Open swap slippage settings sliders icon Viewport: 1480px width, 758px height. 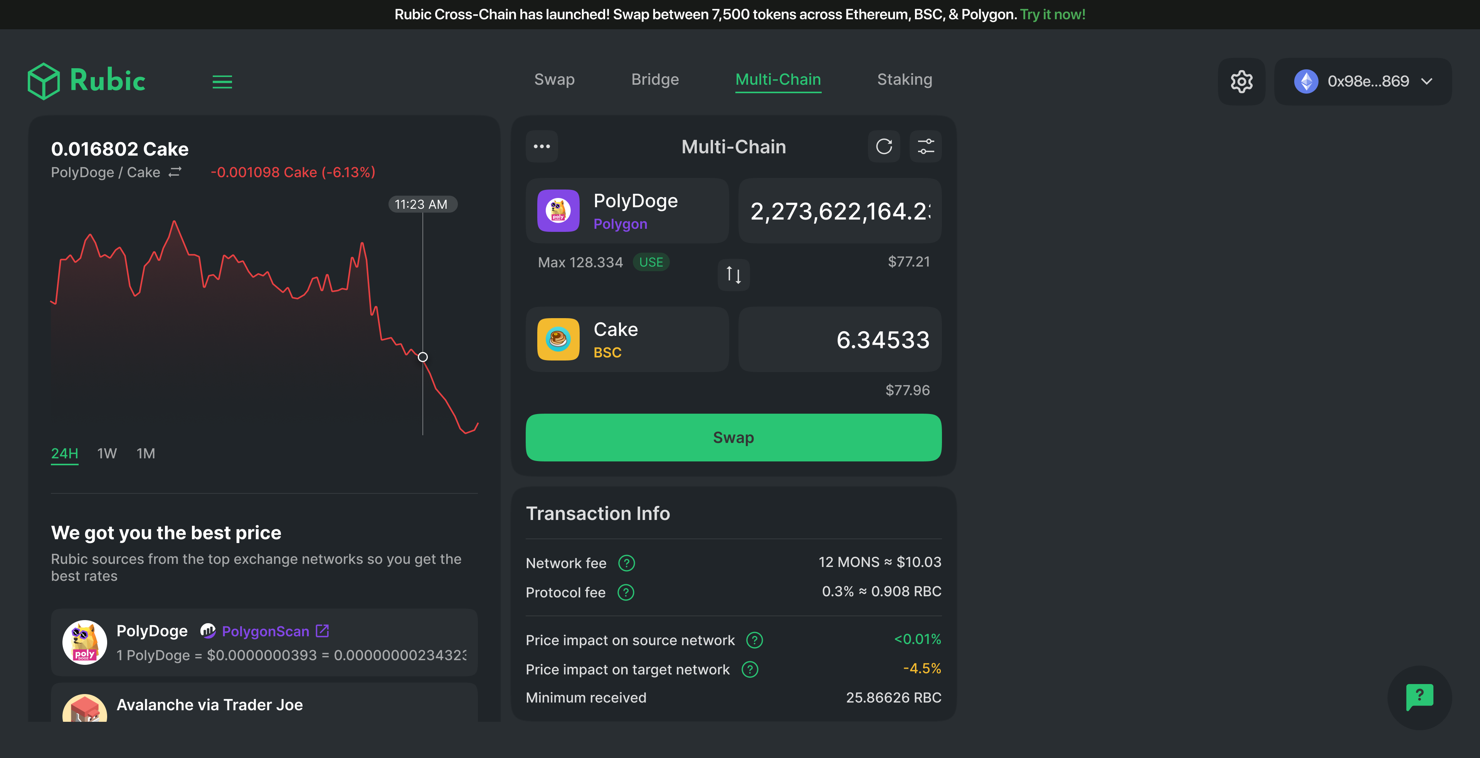pyautogui.click(x=925, y=146)
